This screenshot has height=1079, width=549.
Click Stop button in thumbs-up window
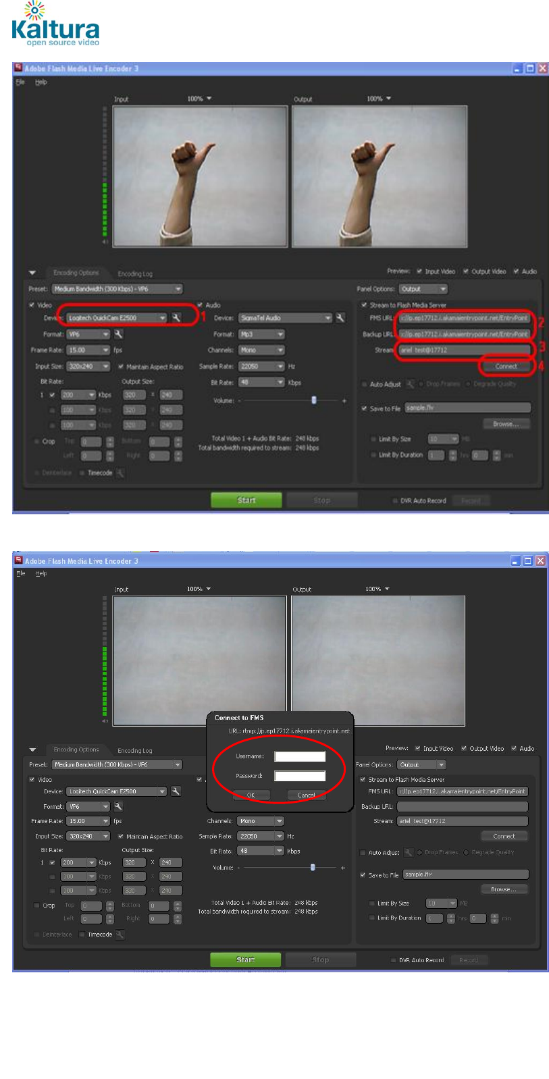322,500
